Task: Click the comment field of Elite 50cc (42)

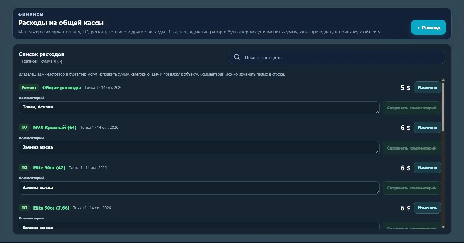Action: click(199, 188)
